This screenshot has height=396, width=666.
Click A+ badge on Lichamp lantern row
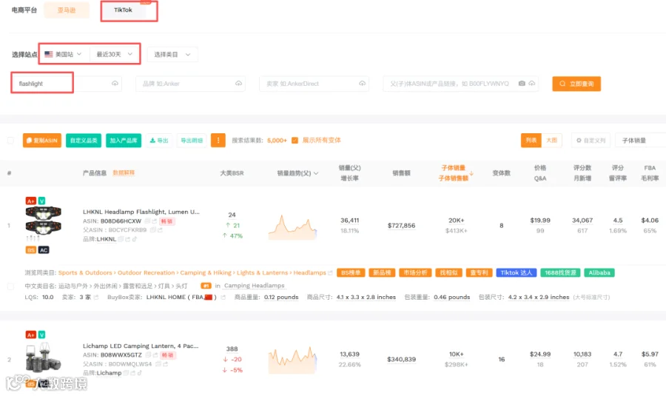[30, 335]
